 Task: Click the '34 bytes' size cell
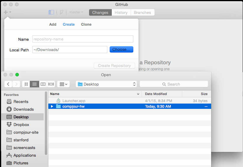tap(200, 101)
